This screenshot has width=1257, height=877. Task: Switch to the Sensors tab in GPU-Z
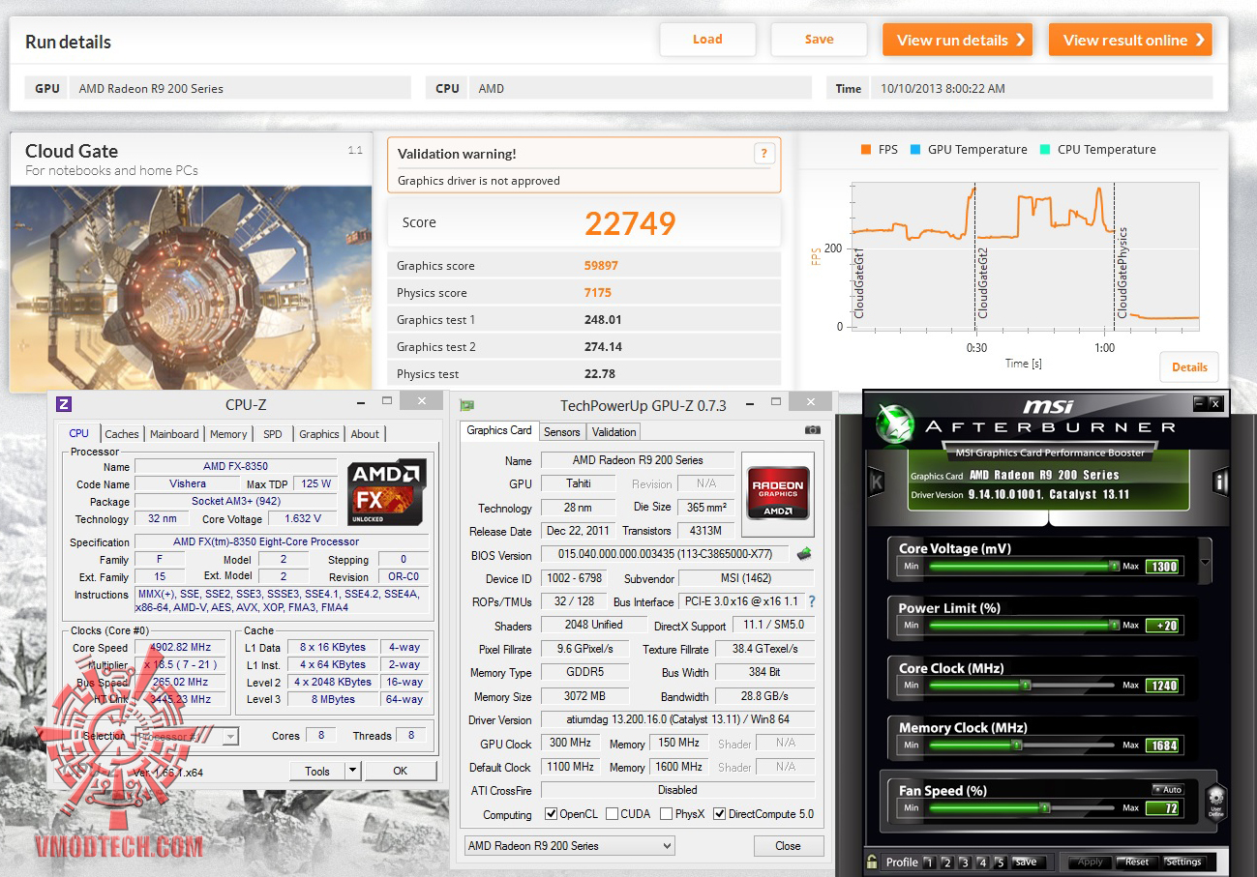(562, 432)
